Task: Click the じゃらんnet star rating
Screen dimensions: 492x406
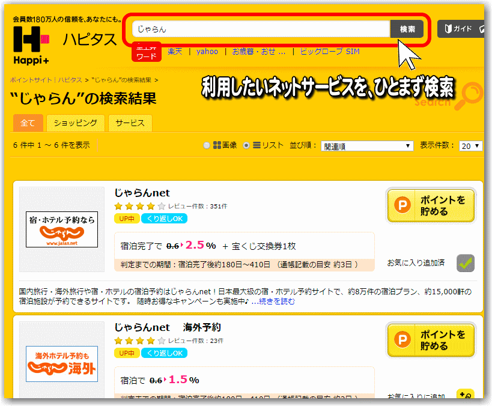Action: pos(139,206)
